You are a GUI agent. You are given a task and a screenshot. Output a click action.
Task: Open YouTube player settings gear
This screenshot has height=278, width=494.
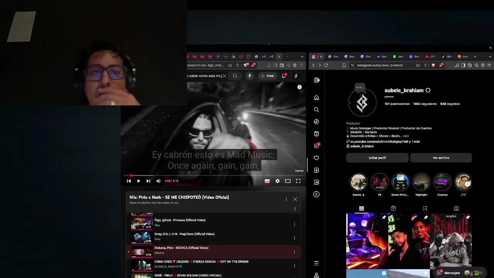coord(277,181)
